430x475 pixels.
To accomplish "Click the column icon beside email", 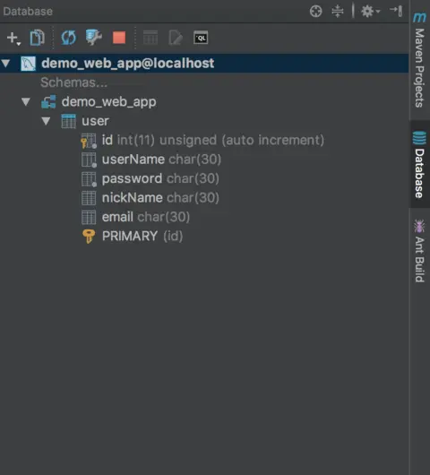I will 89,217.
